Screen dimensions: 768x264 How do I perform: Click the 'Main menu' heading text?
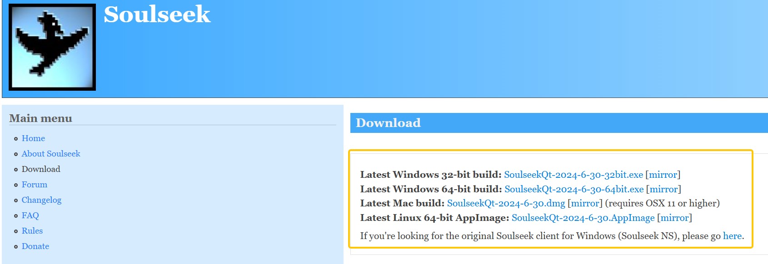pos(40,118)
